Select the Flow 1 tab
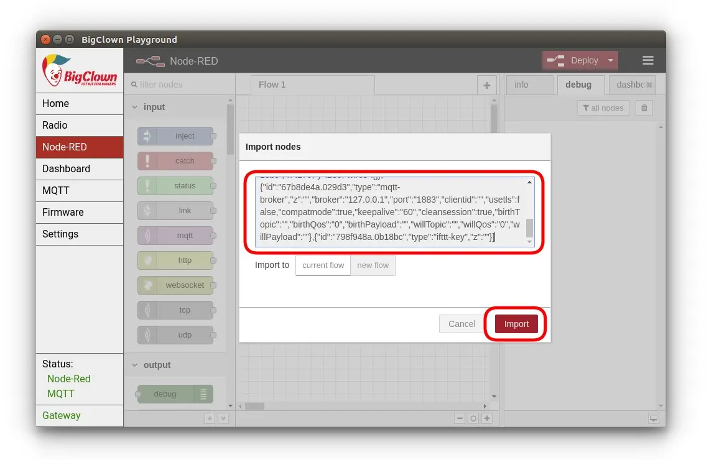Image resolution: width=709 pixels, height=460 pixels. tap(312, 85)
